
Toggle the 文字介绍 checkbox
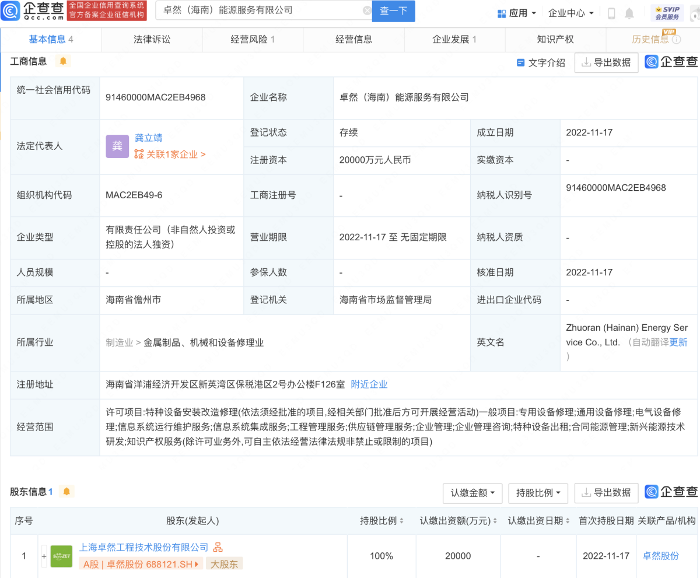(521, 62)
